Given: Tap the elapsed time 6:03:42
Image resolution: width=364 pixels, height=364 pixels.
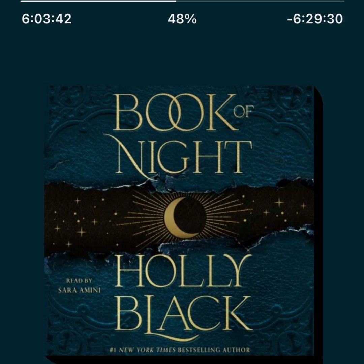Looking at the screenshot, I should pos(47,19).
